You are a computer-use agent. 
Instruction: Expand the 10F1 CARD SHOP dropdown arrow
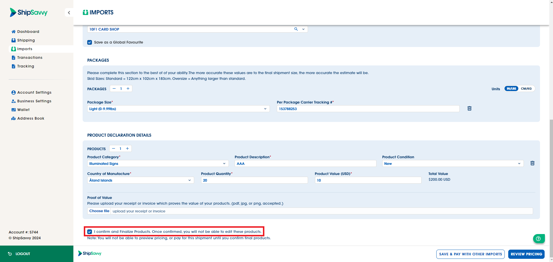(x=303, y=29)
